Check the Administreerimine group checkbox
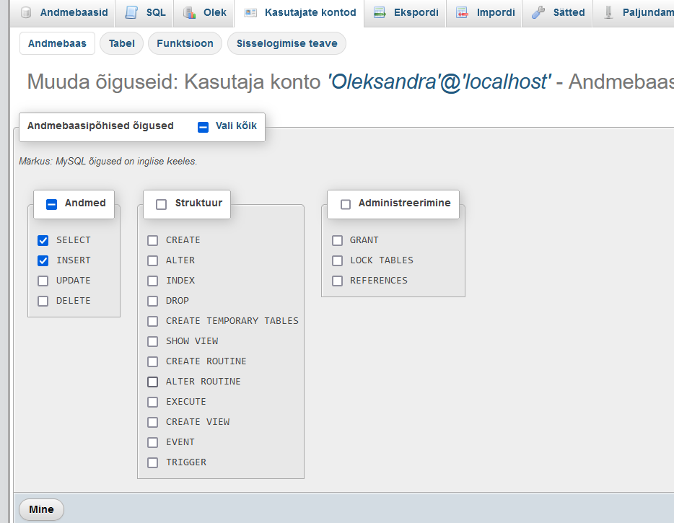The height and width of the screenshot is (523, 674). pos(346,204)
